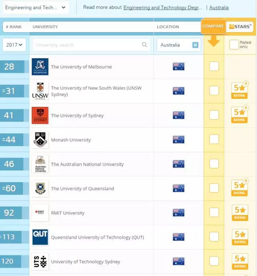Viewport: 257px width, 276px height.
Task: Expand the Engineering and Tech subject dropdown
Action: coord(36,7)
